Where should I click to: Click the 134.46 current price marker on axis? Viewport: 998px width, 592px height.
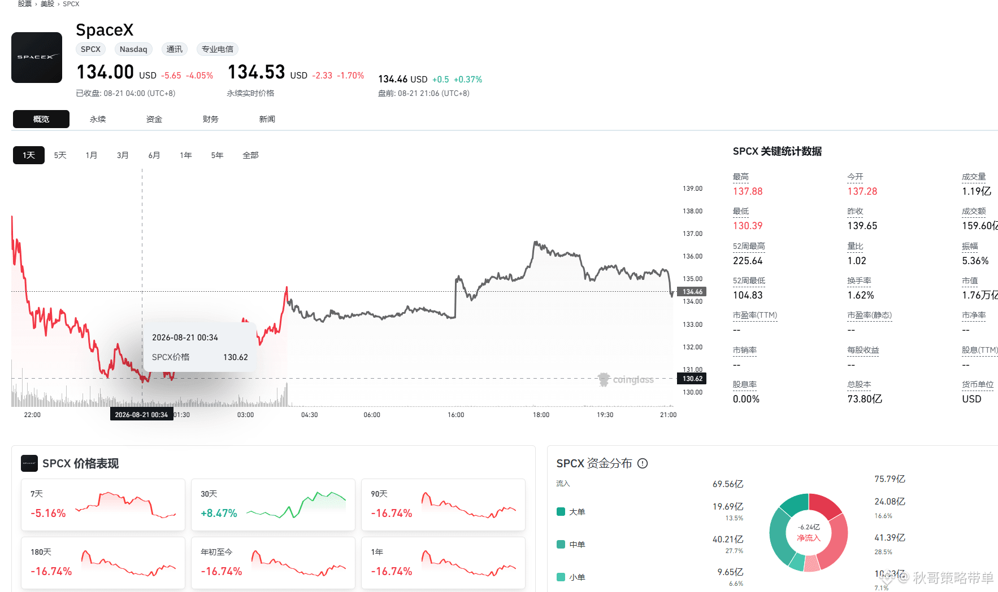click(692, 292)
